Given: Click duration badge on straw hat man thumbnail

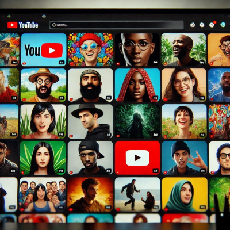Looking at the screenshot, I should click(x=62, y=98).
